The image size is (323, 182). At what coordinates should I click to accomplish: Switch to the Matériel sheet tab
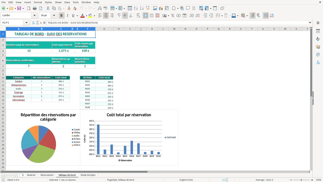click(31, 175)
